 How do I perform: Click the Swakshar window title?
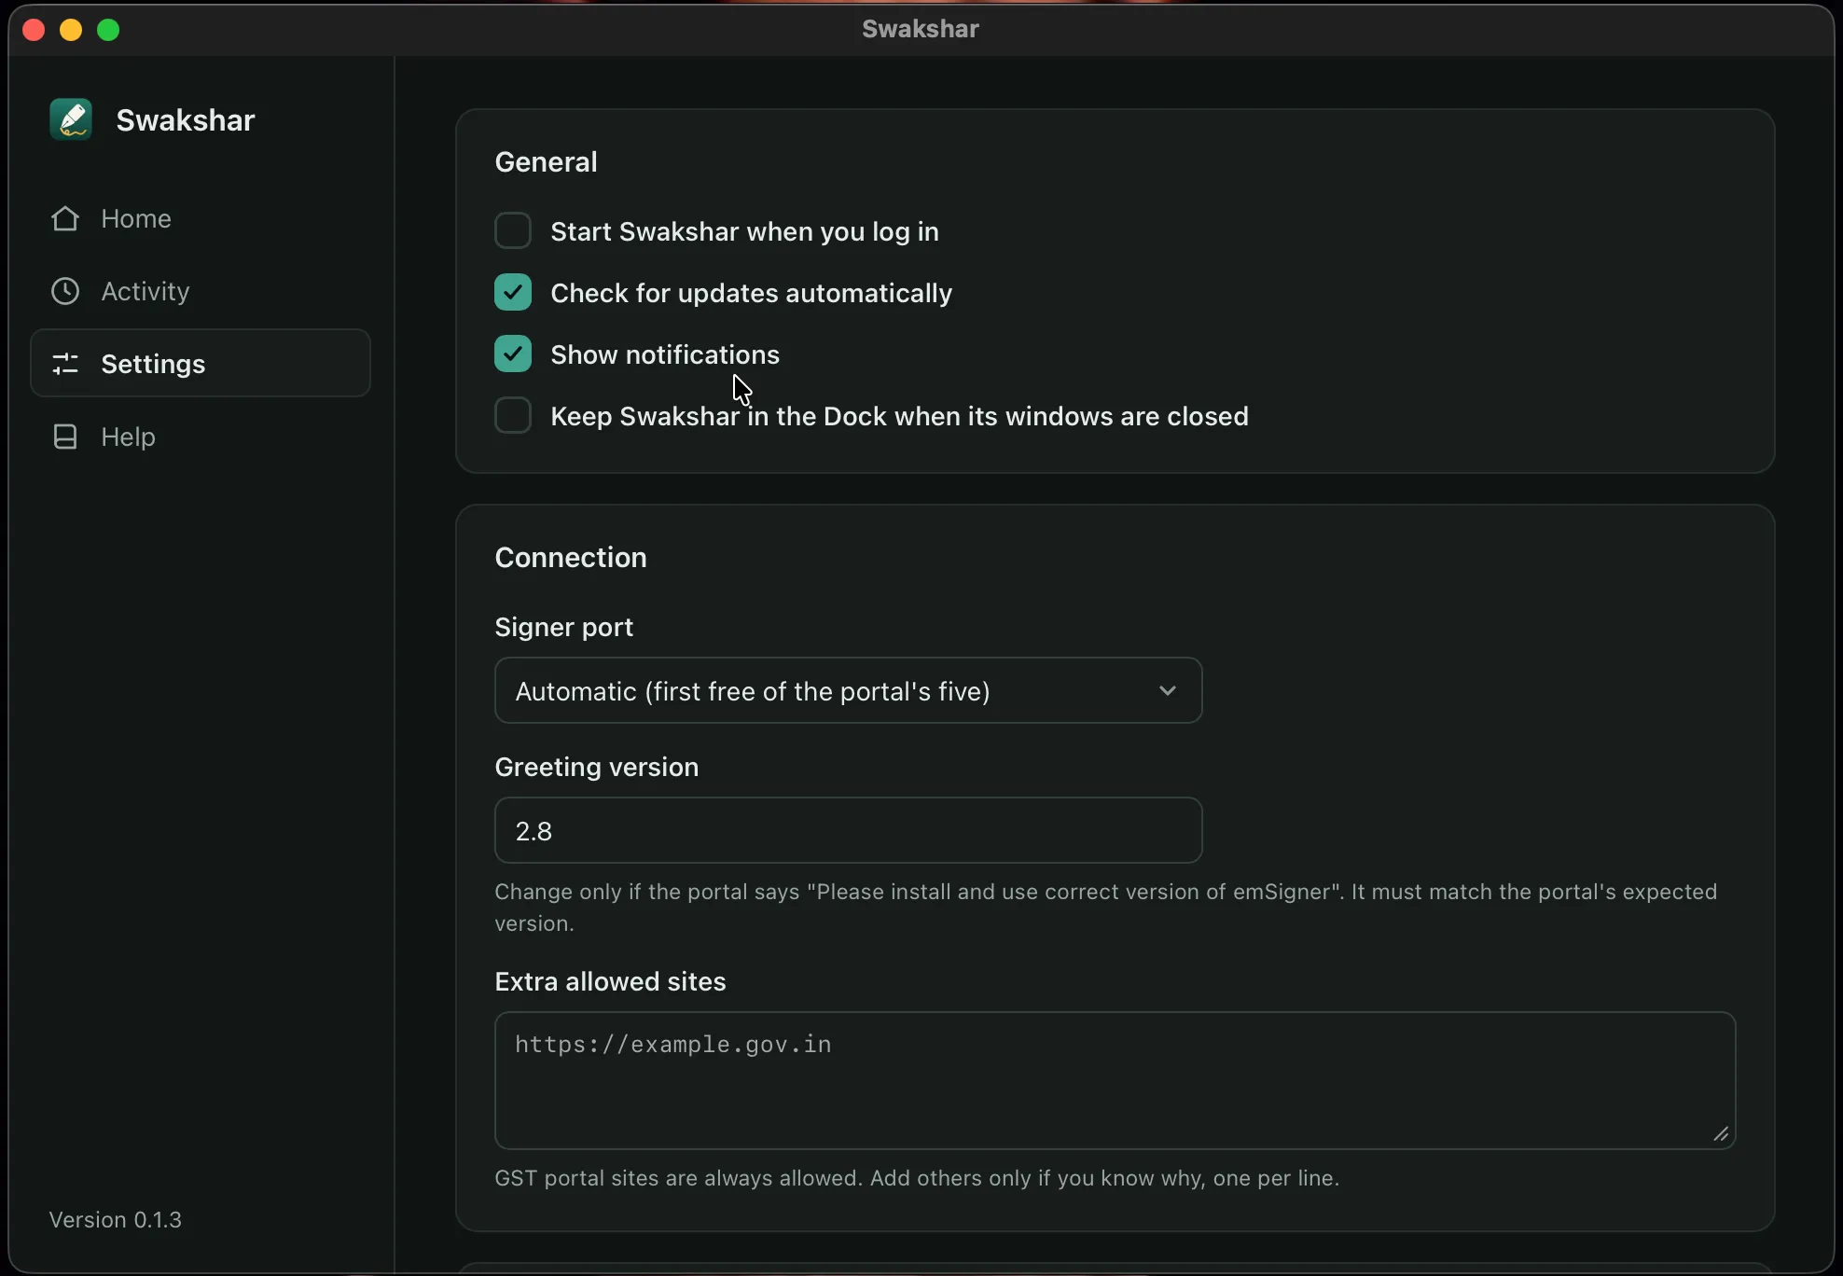coord(921,29)
